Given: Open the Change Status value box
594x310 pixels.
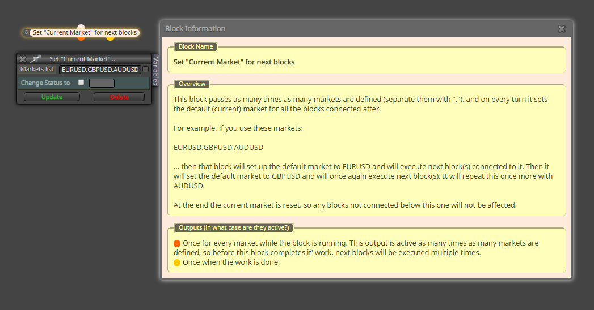Looking at the screenshot, I should pos(102,83).
